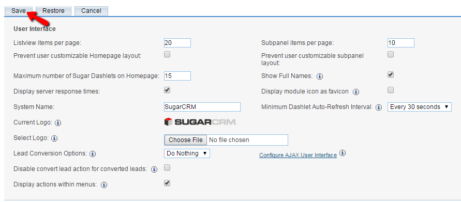Click the No file chosen text
The width and height of the screenshot is (461, 202).
(229, 140)
